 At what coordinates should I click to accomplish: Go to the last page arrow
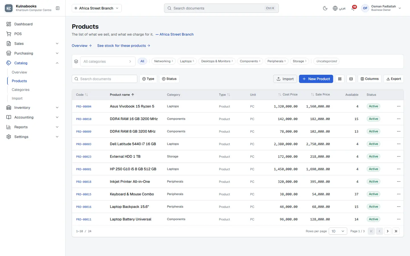tap(396, 231)
